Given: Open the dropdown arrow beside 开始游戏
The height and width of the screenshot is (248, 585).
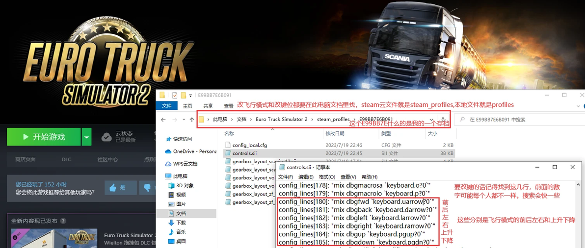Looking at the screenshot, I should 86,137.
